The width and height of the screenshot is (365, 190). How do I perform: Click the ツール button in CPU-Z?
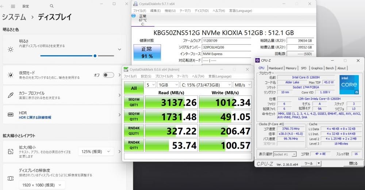coord(309,163)
